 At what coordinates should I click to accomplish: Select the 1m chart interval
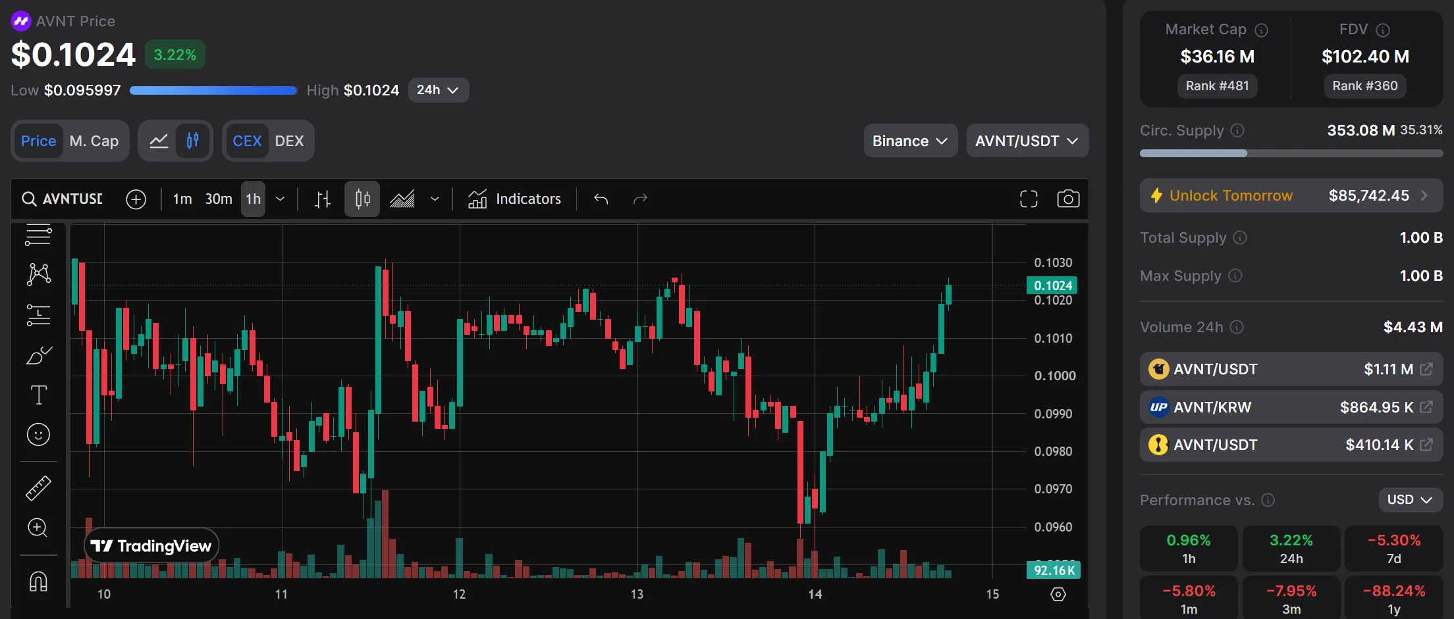coord(182,199)
